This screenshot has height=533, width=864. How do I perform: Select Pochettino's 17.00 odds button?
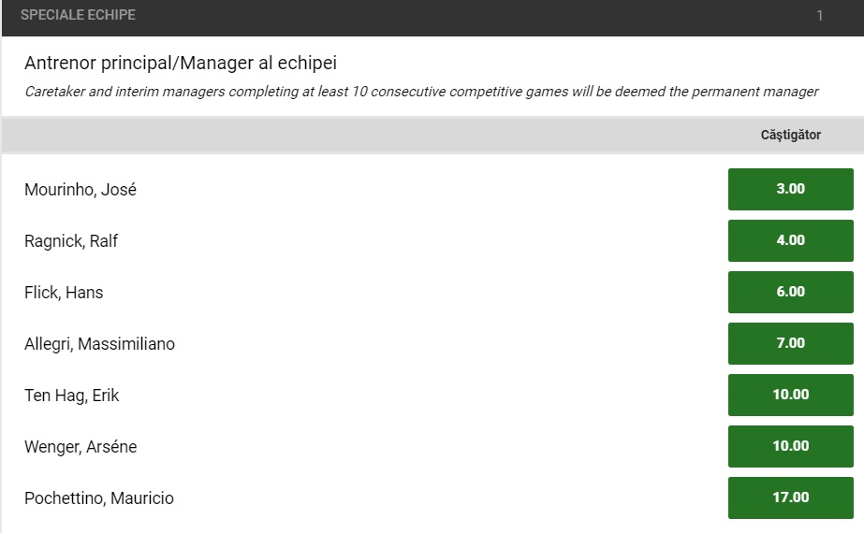(790, 497)
